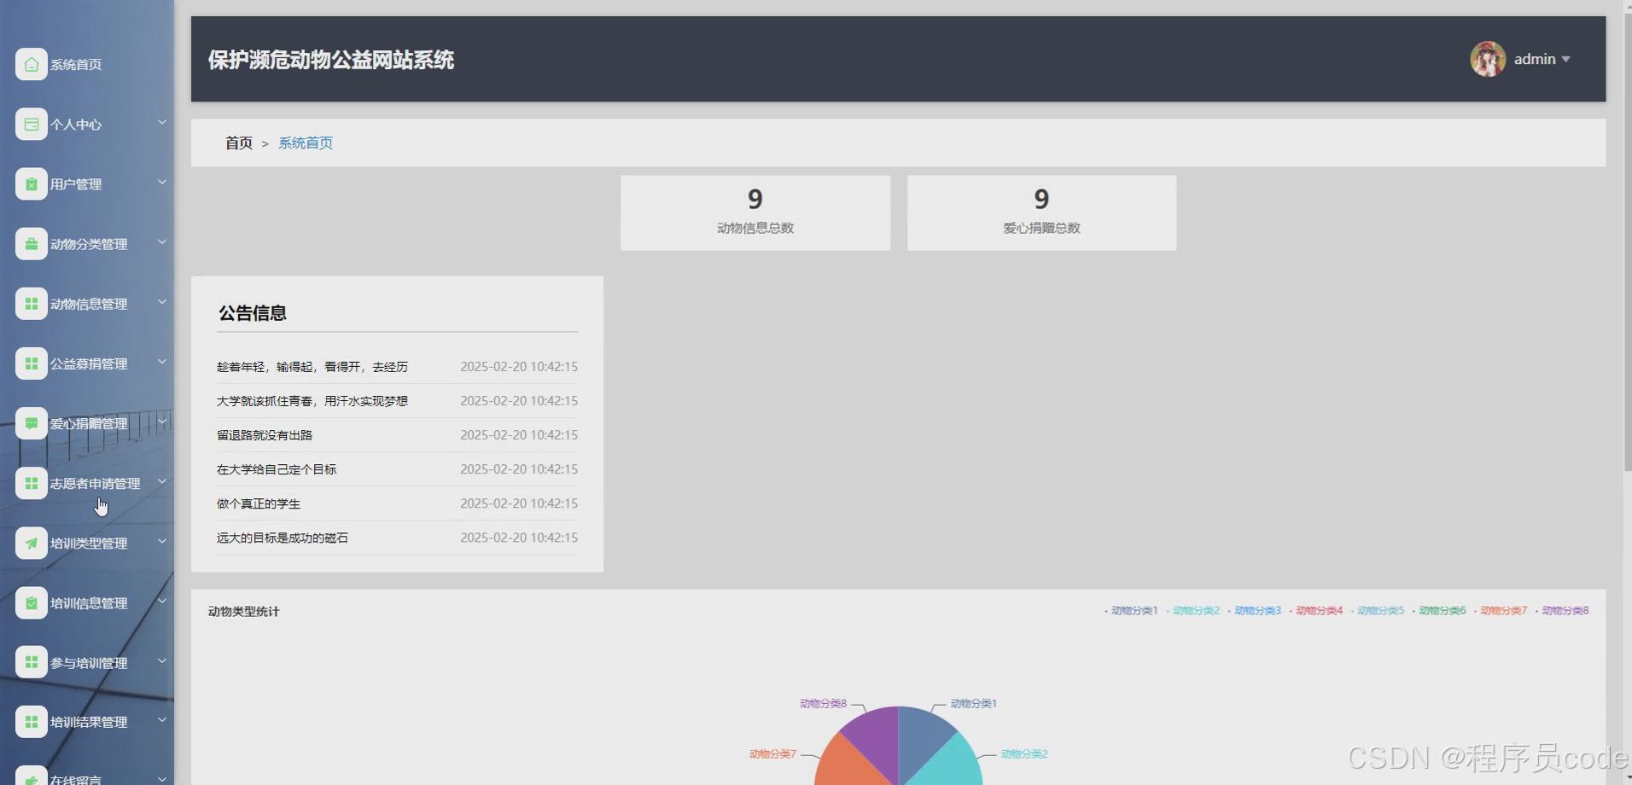Toggle 动物分类6 in the chart legend
The width and height of the screenshot is (1632, 785).
[1438, 611]
